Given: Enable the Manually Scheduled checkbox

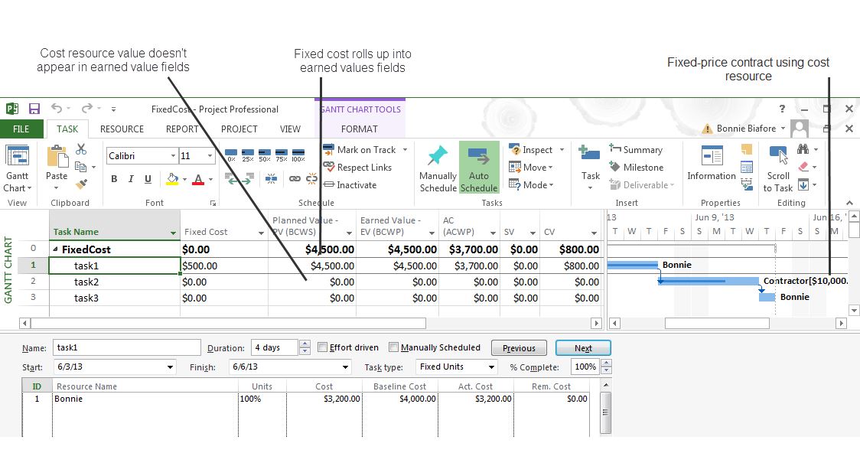Looking at the screenshot, I should (393, 347).
